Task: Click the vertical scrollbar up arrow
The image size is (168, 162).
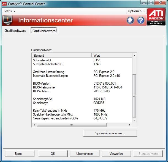Action: pos(134,56)
